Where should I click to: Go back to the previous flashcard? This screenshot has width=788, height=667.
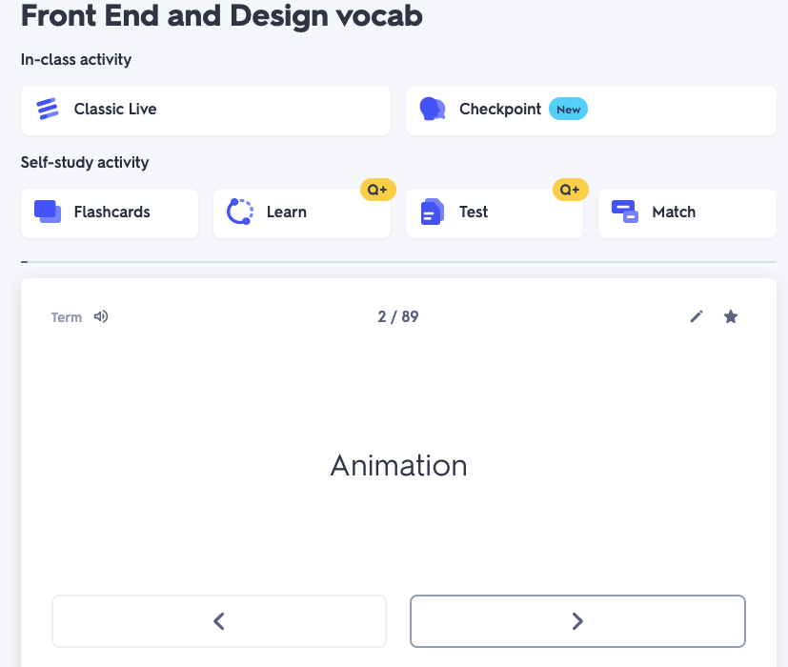click(x=219, y=621)
